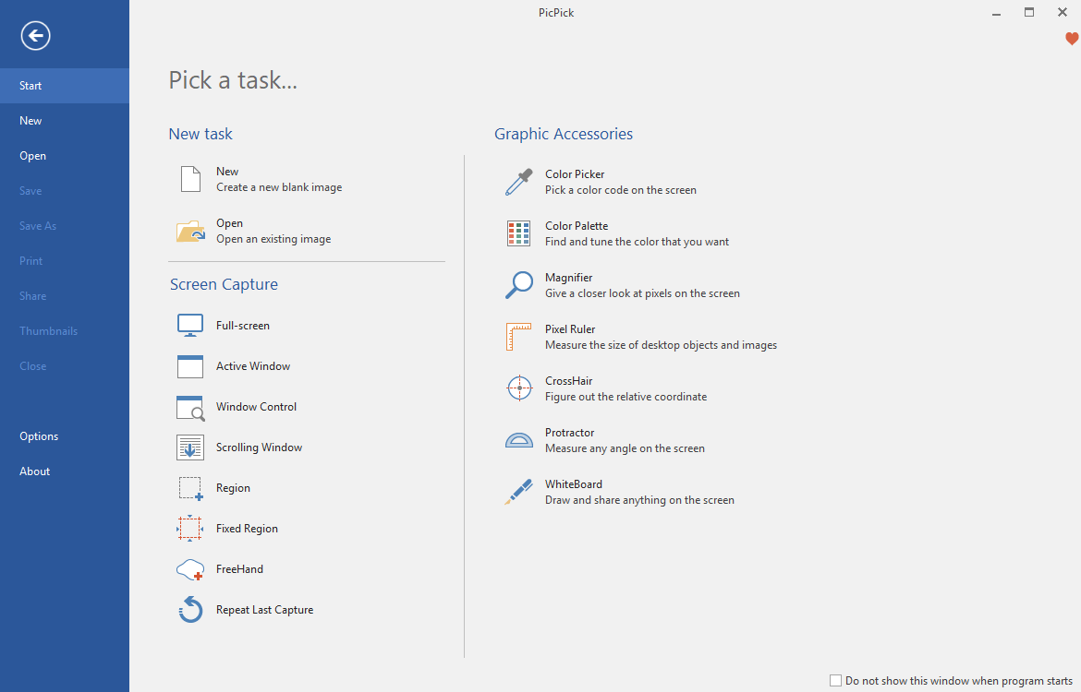
Task: Click 'Pick a color code on the screen'
Action: click(621, 190)
